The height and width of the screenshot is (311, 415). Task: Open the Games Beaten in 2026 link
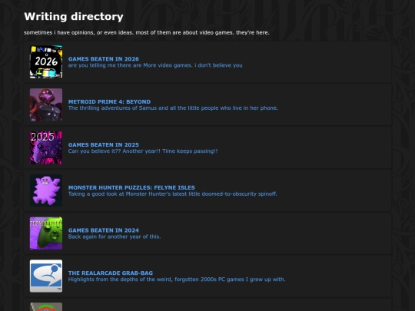pos(104,59)
